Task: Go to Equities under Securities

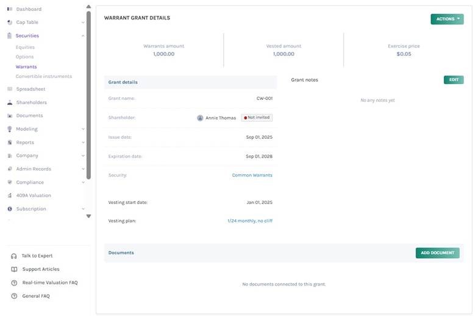Action: pyautogui.click(x=26, y=47)
